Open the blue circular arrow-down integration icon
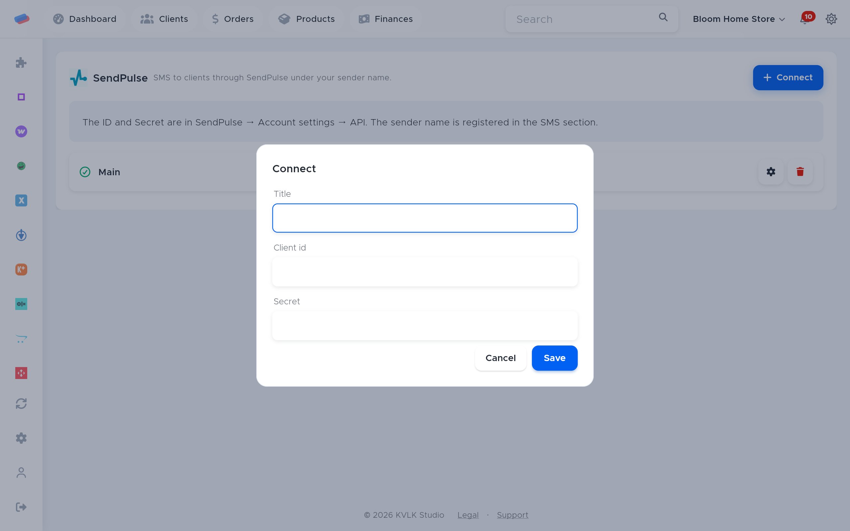 tap(21, 235)
